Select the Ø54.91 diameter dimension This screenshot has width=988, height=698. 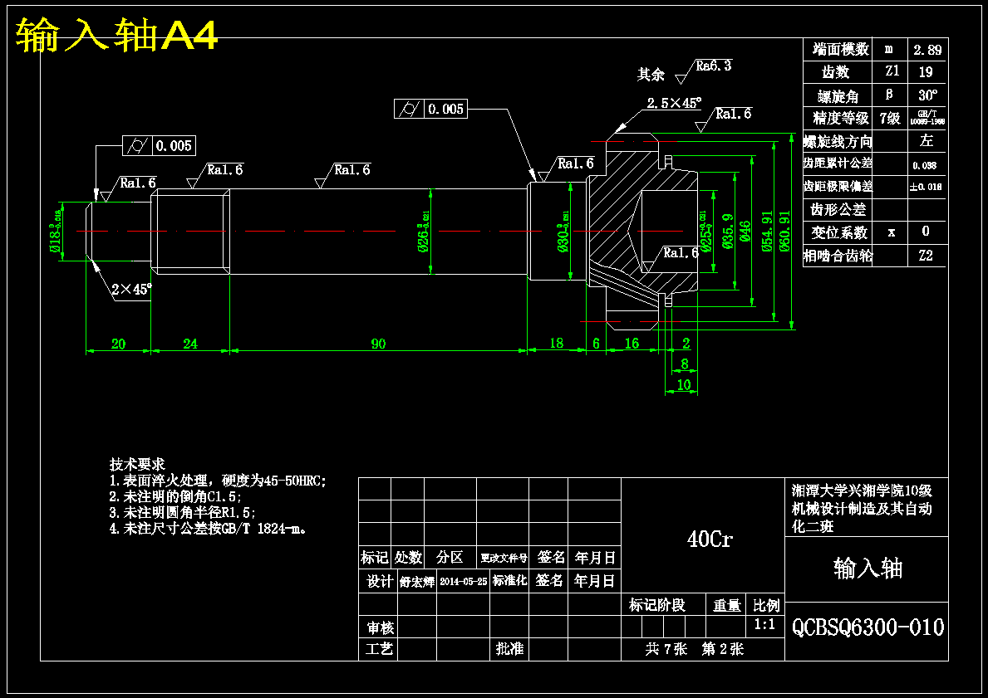pos(767,231)
